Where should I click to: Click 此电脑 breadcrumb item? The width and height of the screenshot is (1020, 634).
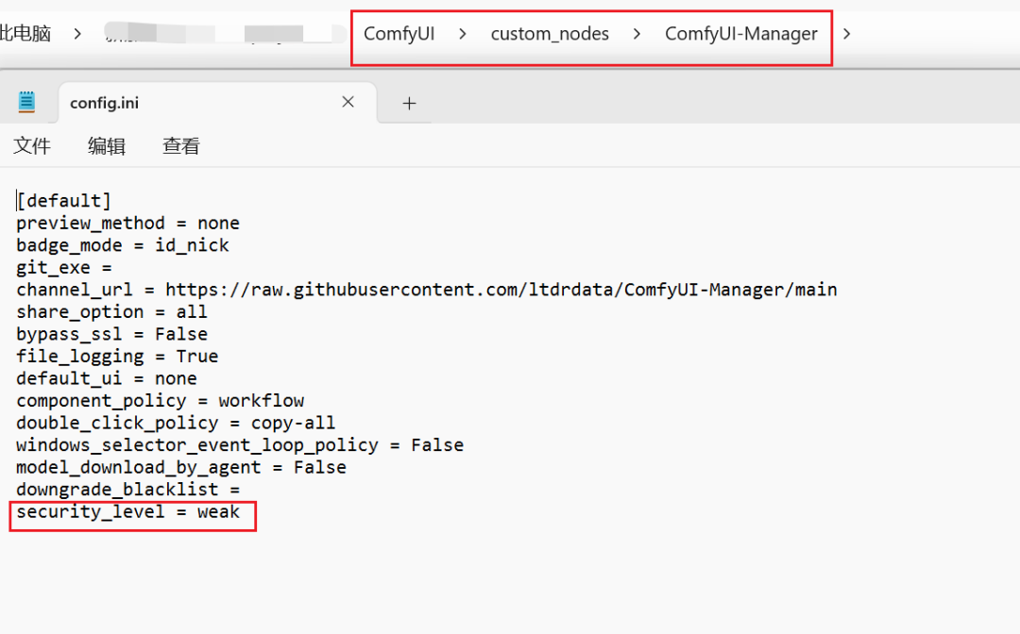(25, 33)
